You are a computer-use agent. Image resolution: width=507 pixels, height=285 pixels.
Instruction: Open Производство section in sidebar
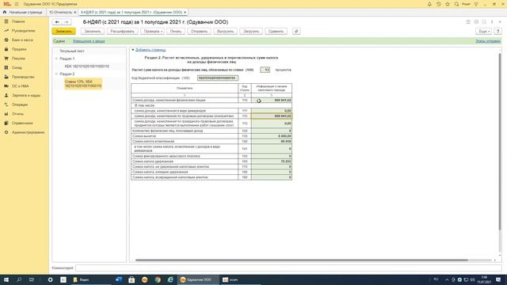click(x=23, y=77)
